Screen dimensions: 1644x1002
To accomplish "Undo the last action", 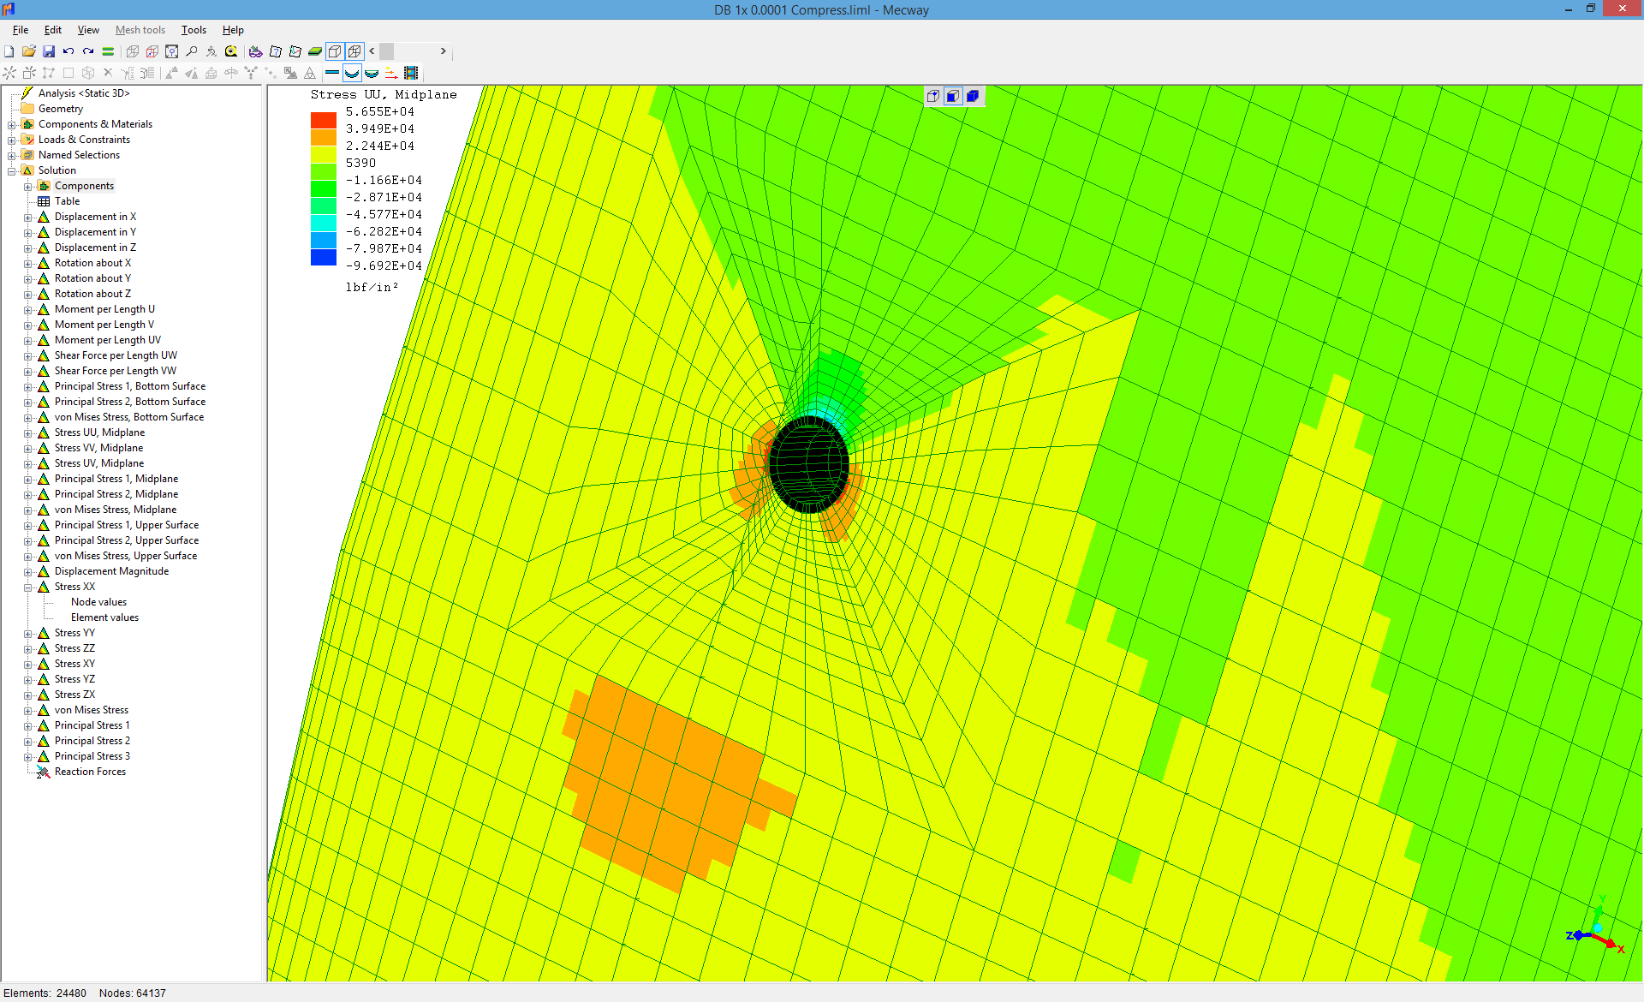I will tap(68, 51).
